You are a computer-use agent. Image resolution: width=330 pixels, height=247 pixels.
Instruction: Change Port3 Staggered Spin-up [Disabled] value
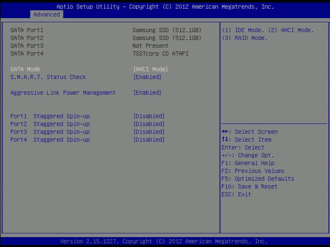[149, 132]
